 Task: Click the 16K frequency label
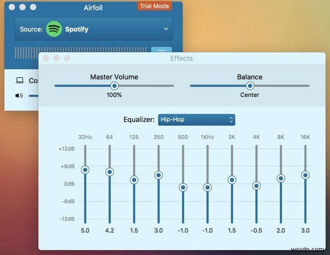pos(305,137)
